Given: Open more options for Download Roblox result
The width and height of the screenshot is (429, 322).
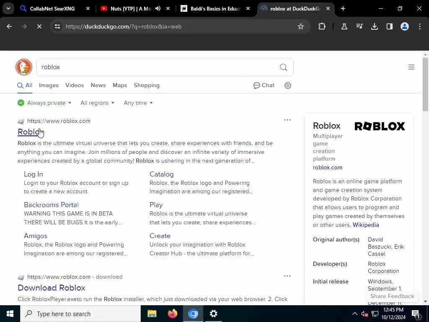Looking at the screenshot, I should 287,276.
